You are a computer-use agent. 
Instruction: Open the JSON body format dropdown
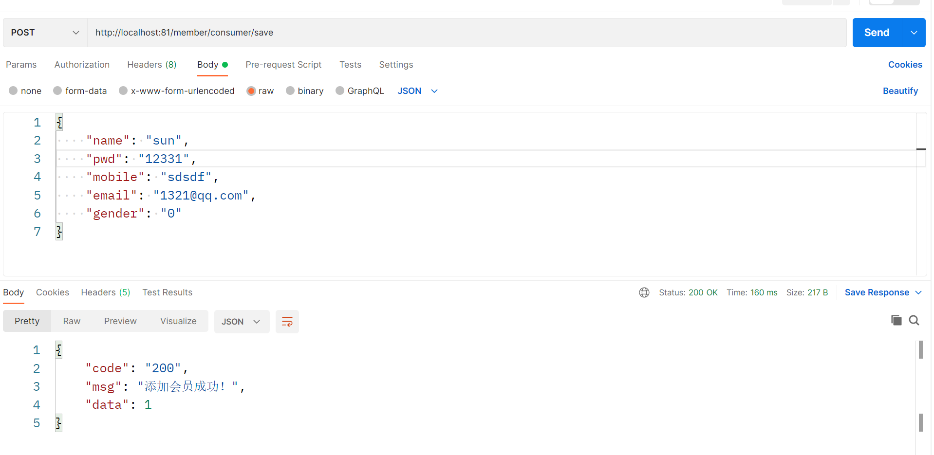pyautogui.click(x=418, y=91)
